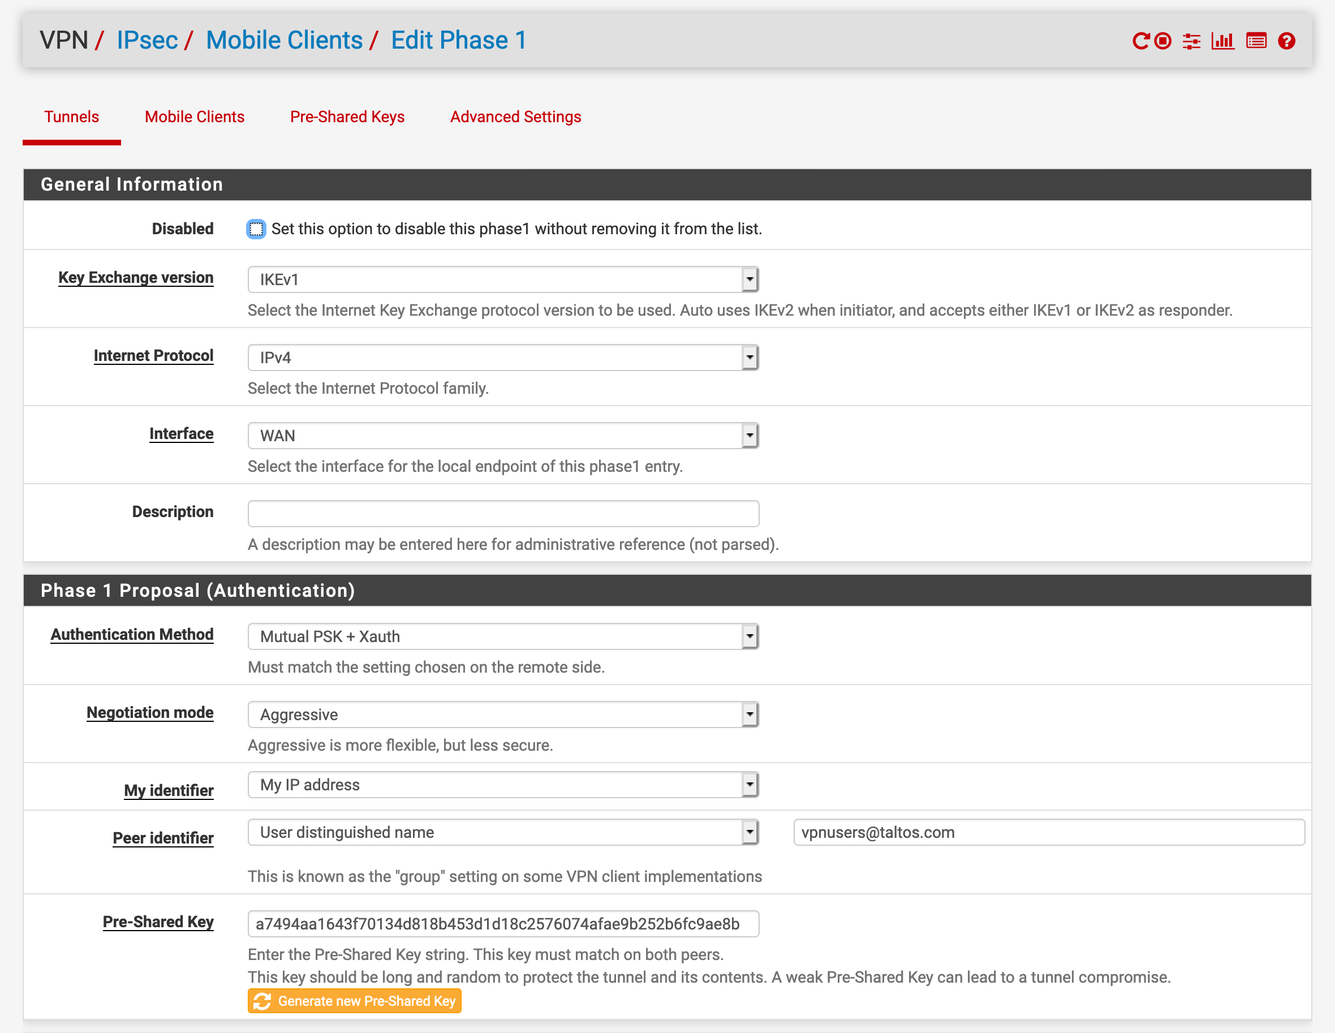Open the related log entries icon
Image resolution: width=1335 pixels, height=1033 pixels.
tap(1256, 41)
